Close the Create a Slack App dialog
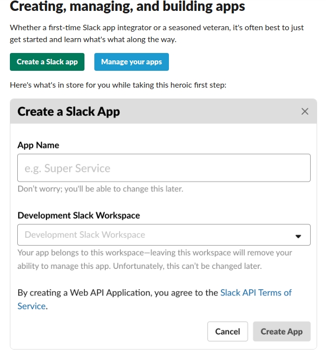Image resolution: width=326 pixels, height=355 pixels. point(305,111)
